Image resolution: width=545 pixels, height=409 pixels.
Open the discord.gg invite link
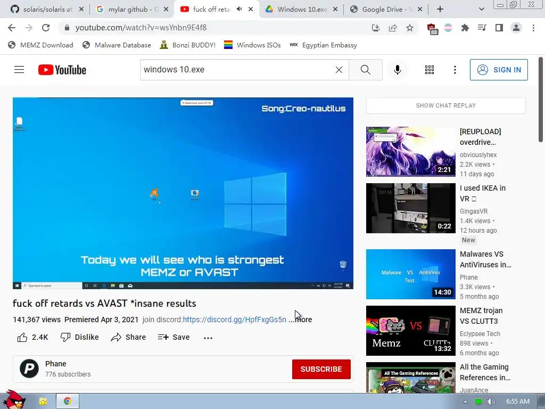pos(234,320)
